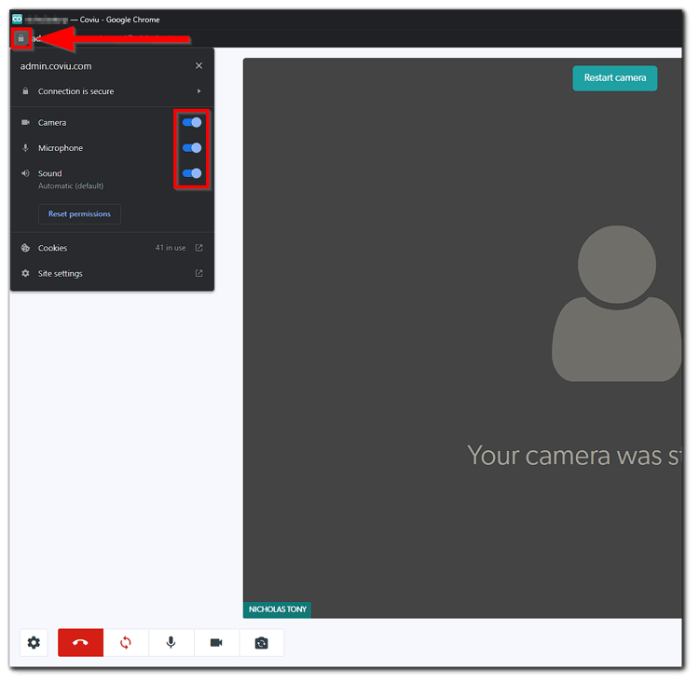Click the admin.coviu.com popup title text
The height and width of the screenshot is (684, 699).
[x=56, y=66]
